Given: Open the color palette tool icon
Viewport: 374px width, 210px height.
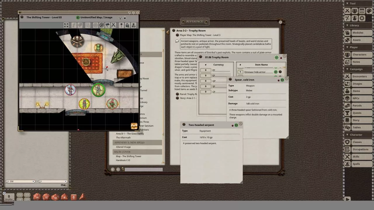Looking at the screenshot, I should pyautogui.click(x=369, y=11).
